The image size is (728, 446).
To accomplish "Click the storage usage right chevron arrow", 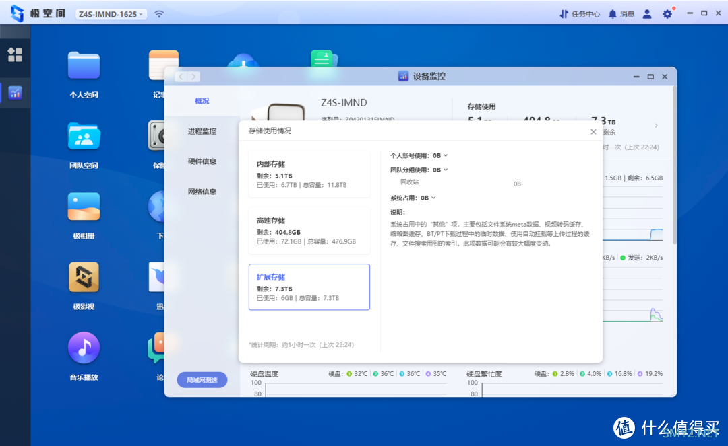I will (656, 126).
